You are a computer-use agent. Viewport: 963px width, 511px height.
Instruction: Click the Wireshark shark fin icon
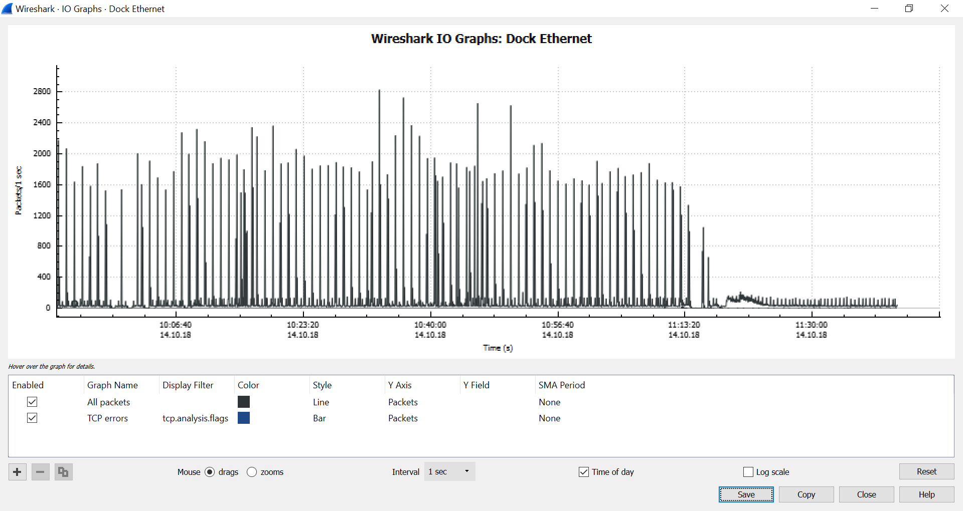pyautogui.click(x=7, y=9)
